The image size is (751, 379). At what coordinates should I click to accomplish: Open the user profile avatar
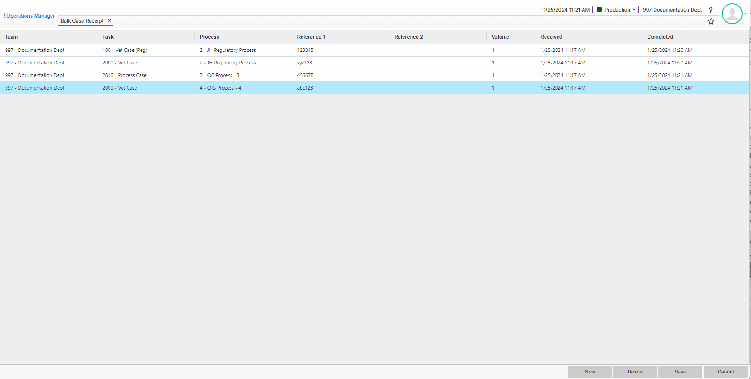point(732,14)
